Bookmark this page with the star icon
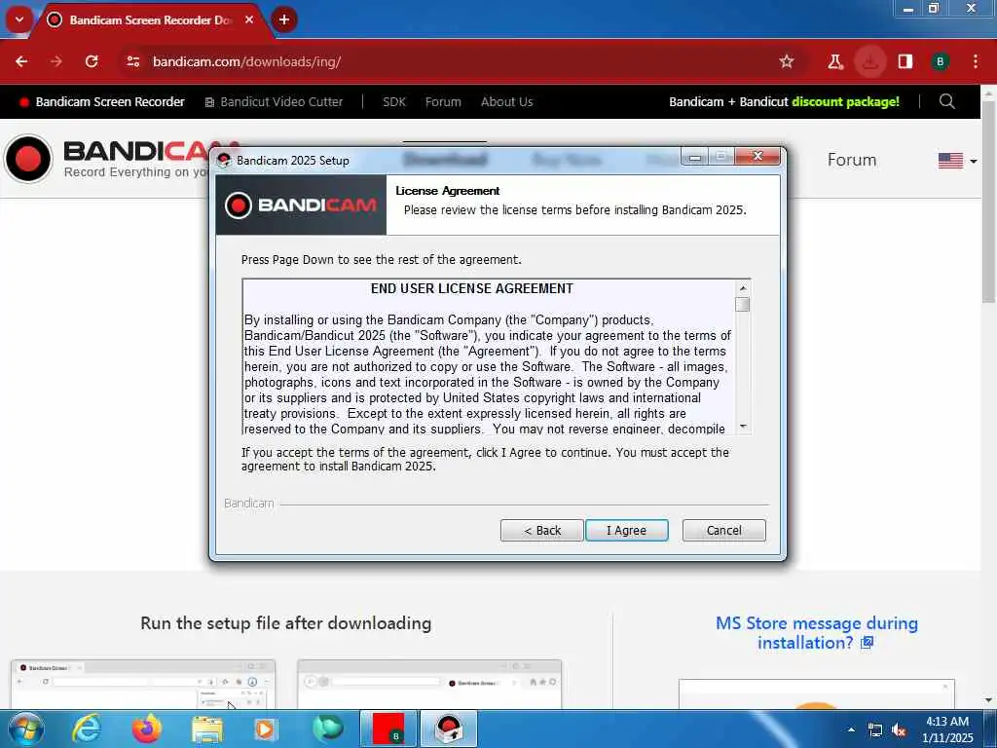The image size is (997, 748). click(787, 61)
